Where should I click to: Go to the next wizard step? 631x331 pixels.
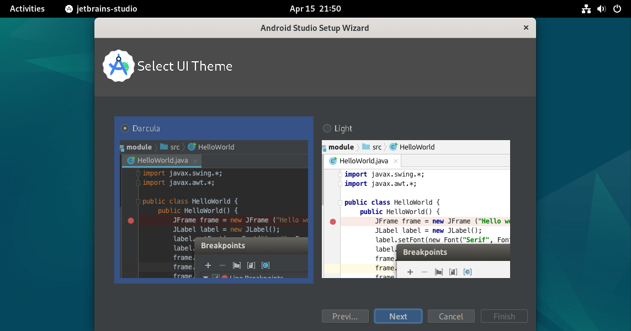tap(398, 316)
